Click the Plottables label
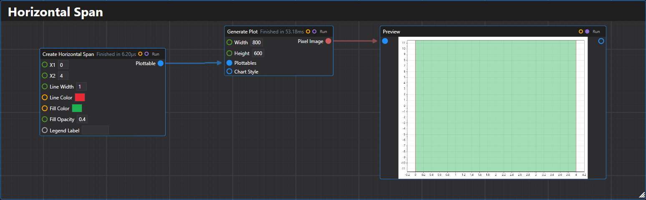646x200 pixels. click(245, 63)
